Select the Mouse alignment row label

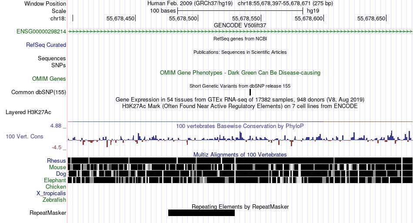[x=57, y=167]
